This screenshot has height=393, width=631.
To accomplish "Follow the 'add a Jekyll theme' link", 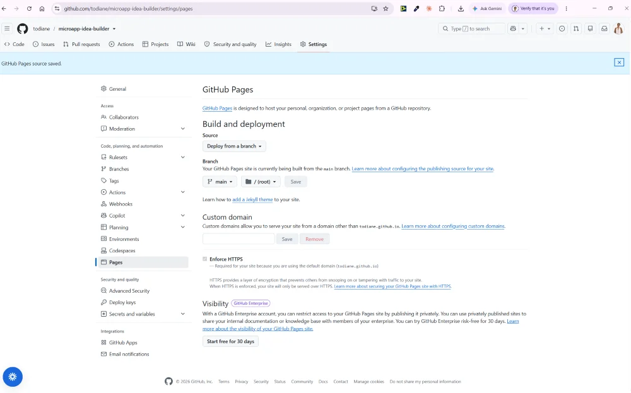I will click(x=252, y=199).
